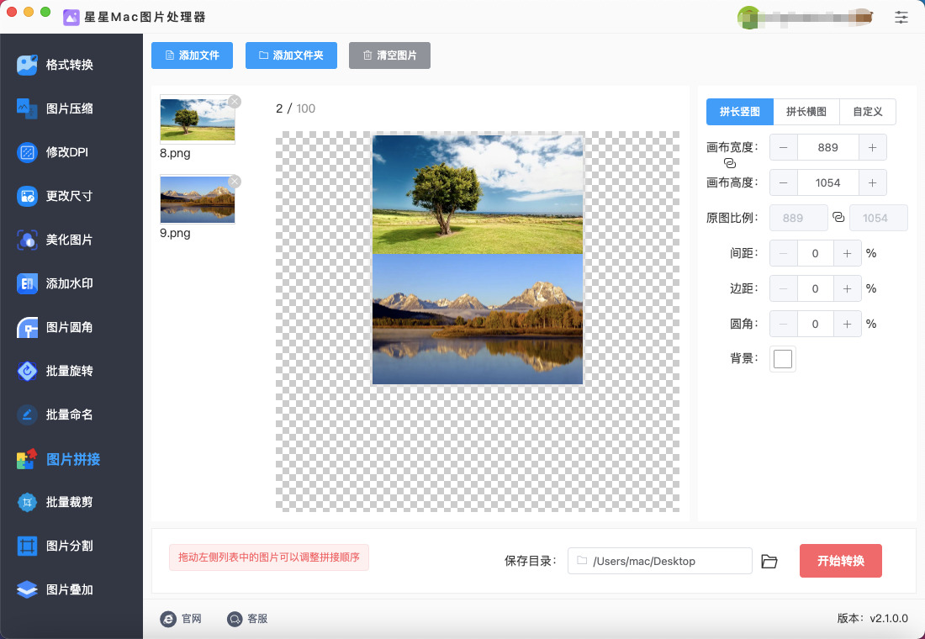Click the 间距 value field
The image size is (925, 639).
point(816,253)
